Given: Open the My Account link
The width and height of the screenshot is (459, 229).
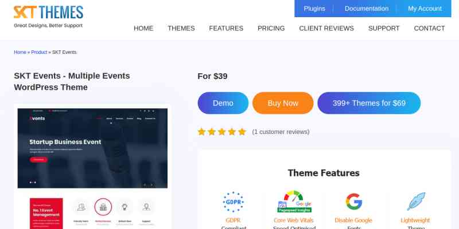Looking at the screenshot, I should click(x=425, y=9).
